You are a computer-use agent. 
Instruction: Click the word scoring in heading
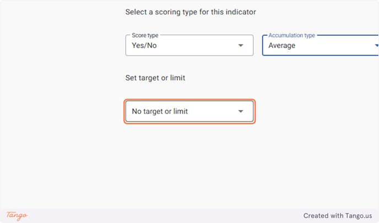(x=167, y=12)
